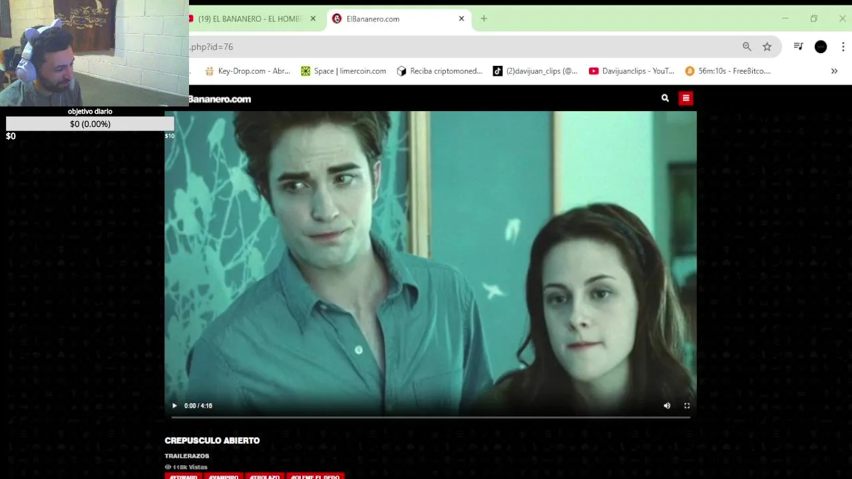
Task: Click the ElBananero.com site logo
Action: [x=220, y=99]
